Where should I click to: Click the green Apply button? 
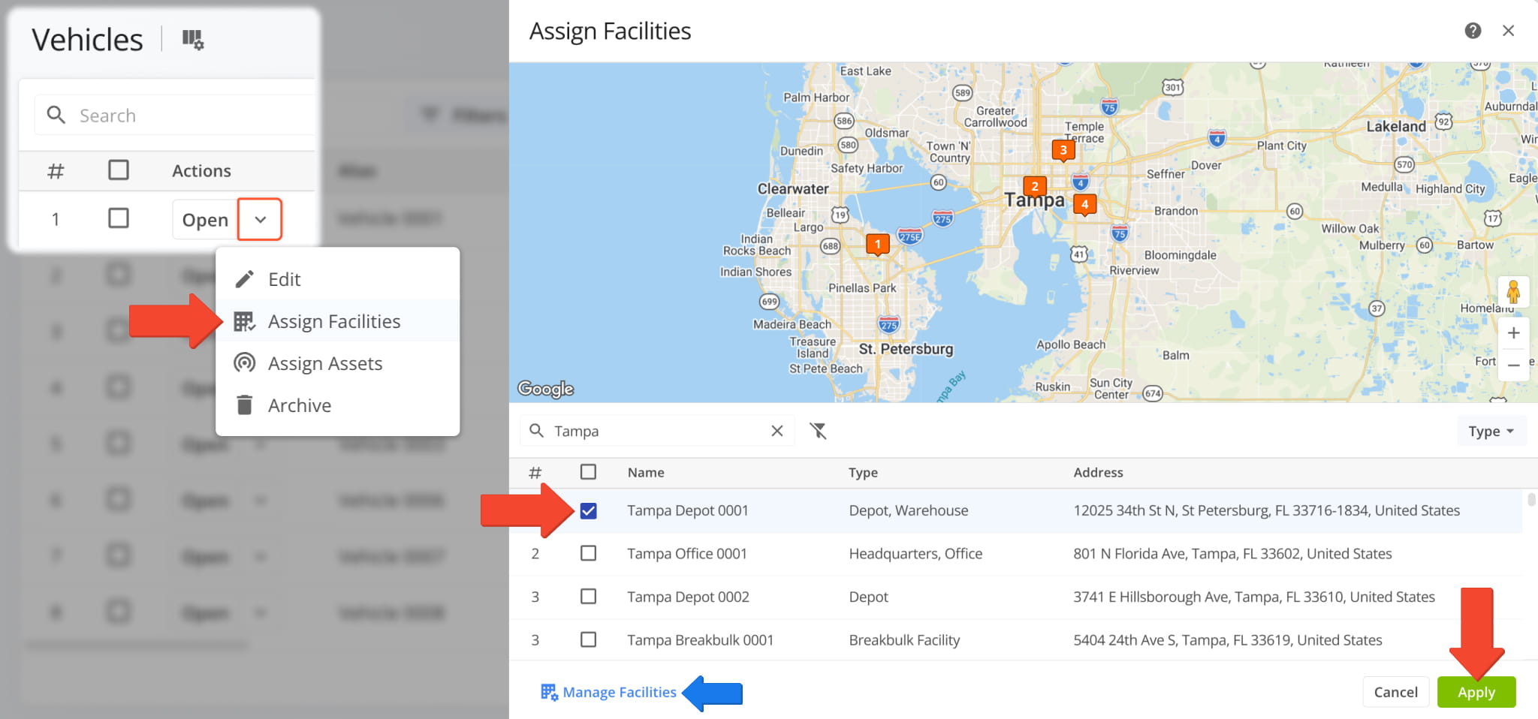click(1476, 692)
